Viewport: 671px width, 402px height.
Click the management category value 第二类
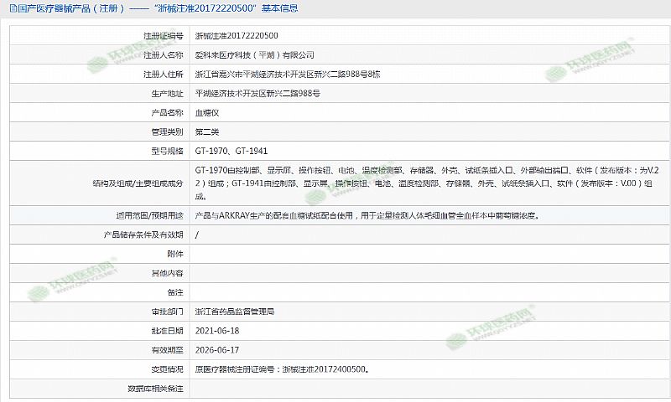click(206, 131)
